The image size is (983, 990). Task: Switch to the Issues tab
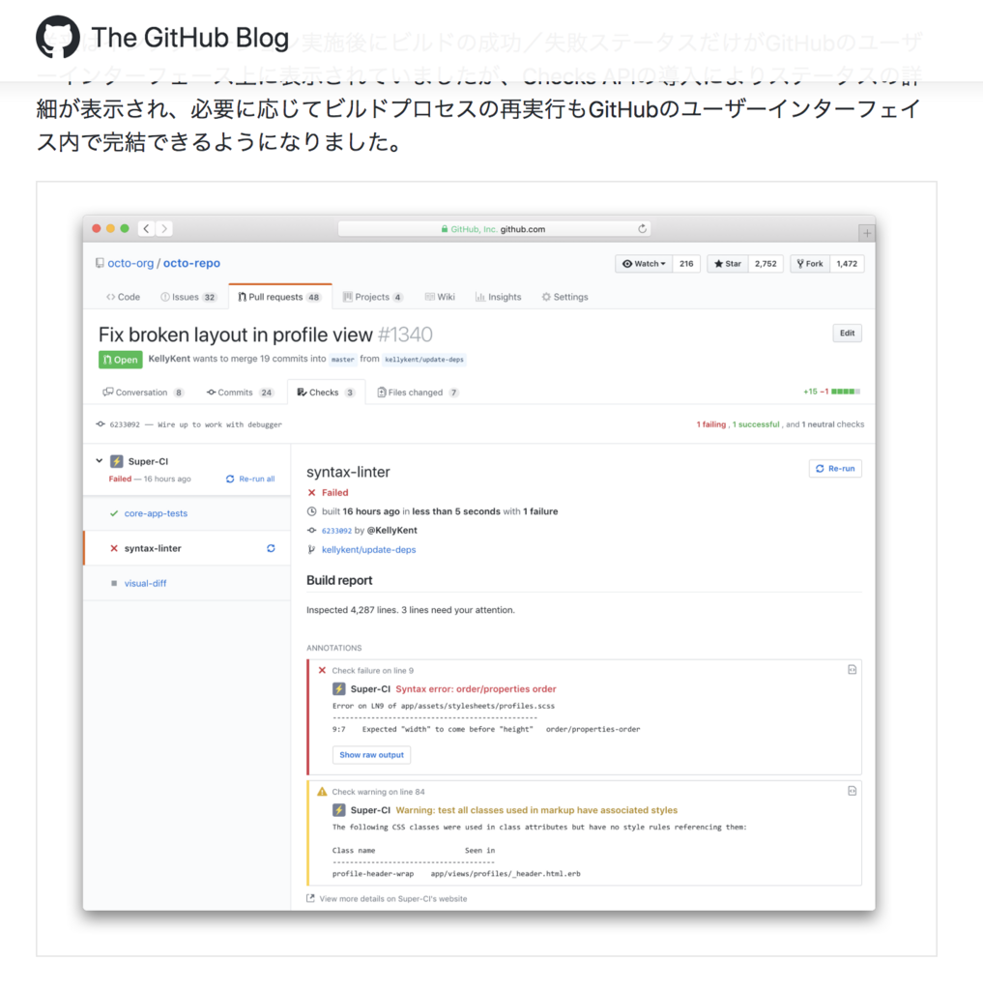(188, 297)
